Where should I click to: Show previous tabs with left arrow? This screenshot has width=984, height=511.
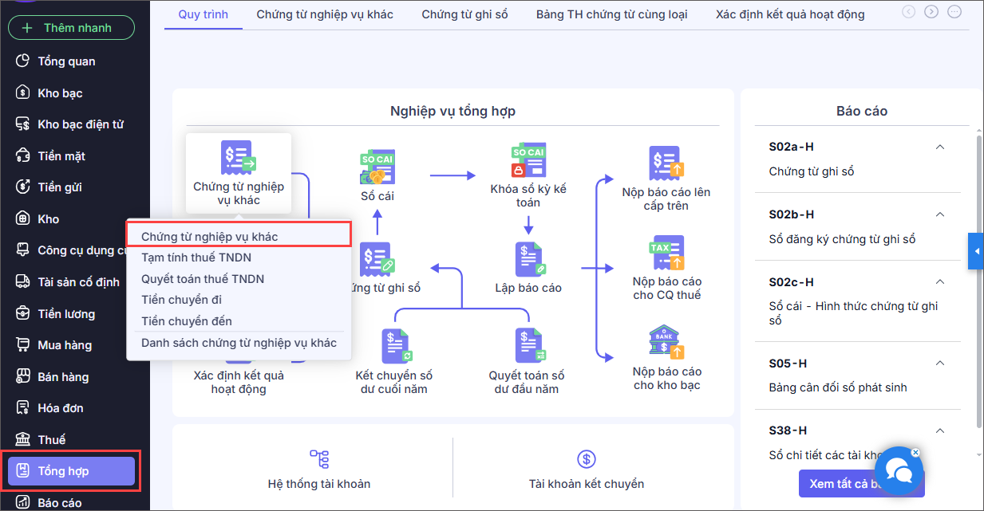point(908,12)
